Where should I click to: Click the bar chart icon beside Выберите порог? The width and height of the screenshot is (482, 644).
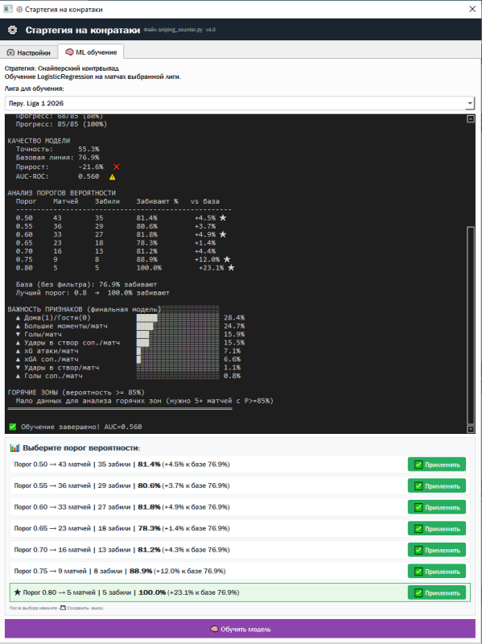click(x=14, y=448)
